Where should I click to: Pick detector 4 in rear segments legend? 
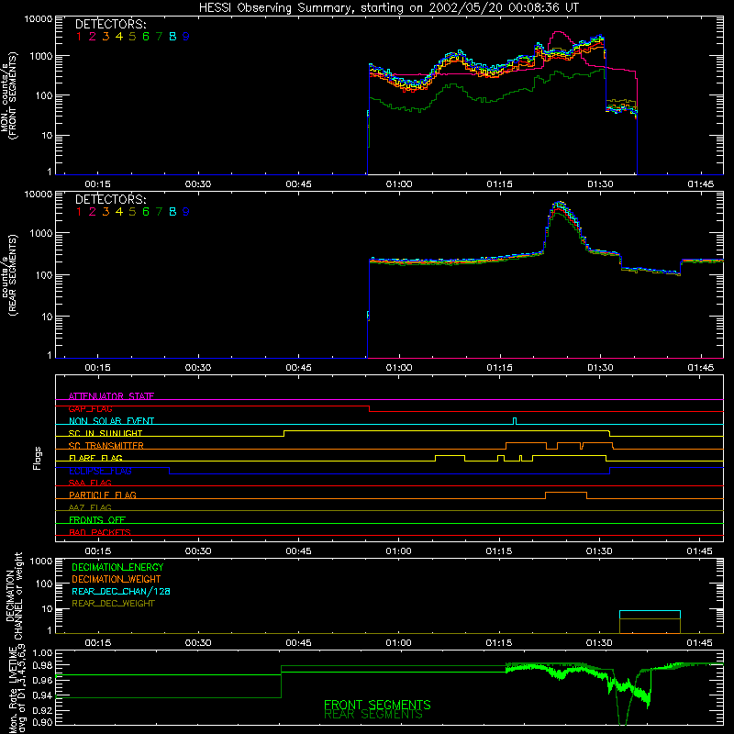pos(119,212)
